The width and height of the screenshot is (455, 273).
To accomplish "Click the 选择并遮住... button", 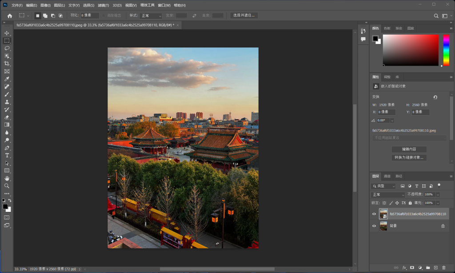I will click(244, 16).
